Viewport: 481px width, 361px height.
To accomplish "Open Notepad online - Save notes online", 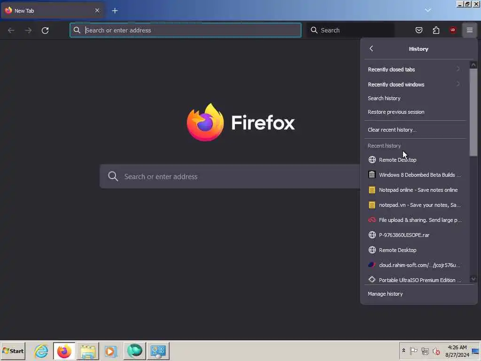I will pos(415,190).
